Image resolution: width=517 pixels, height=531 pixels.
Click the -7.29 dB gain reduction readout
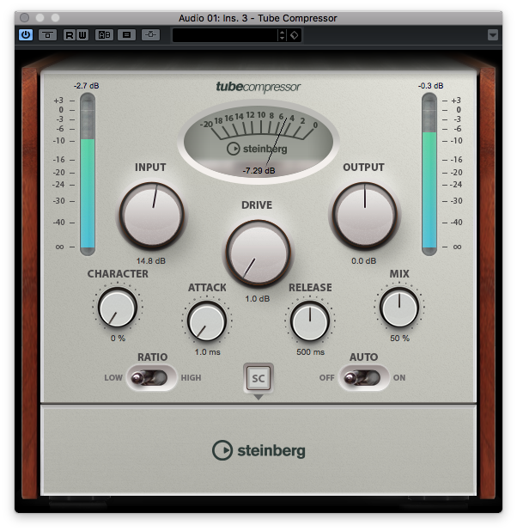point(258,170)
